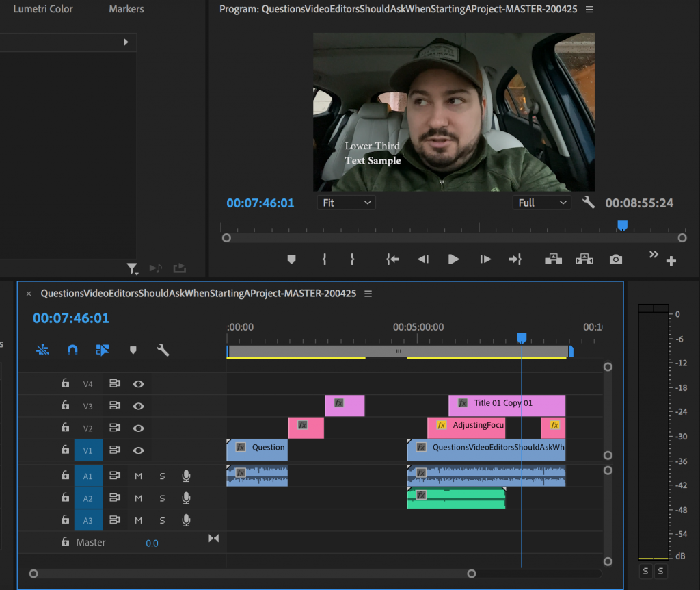Viewport: 700px width, 590px height.
Task: Open the Fit zoom level dropdown
Action: click(346, 203)
